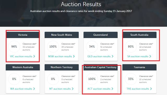Select the Queensland card header
167x95 pixels.
pos(100,35)
